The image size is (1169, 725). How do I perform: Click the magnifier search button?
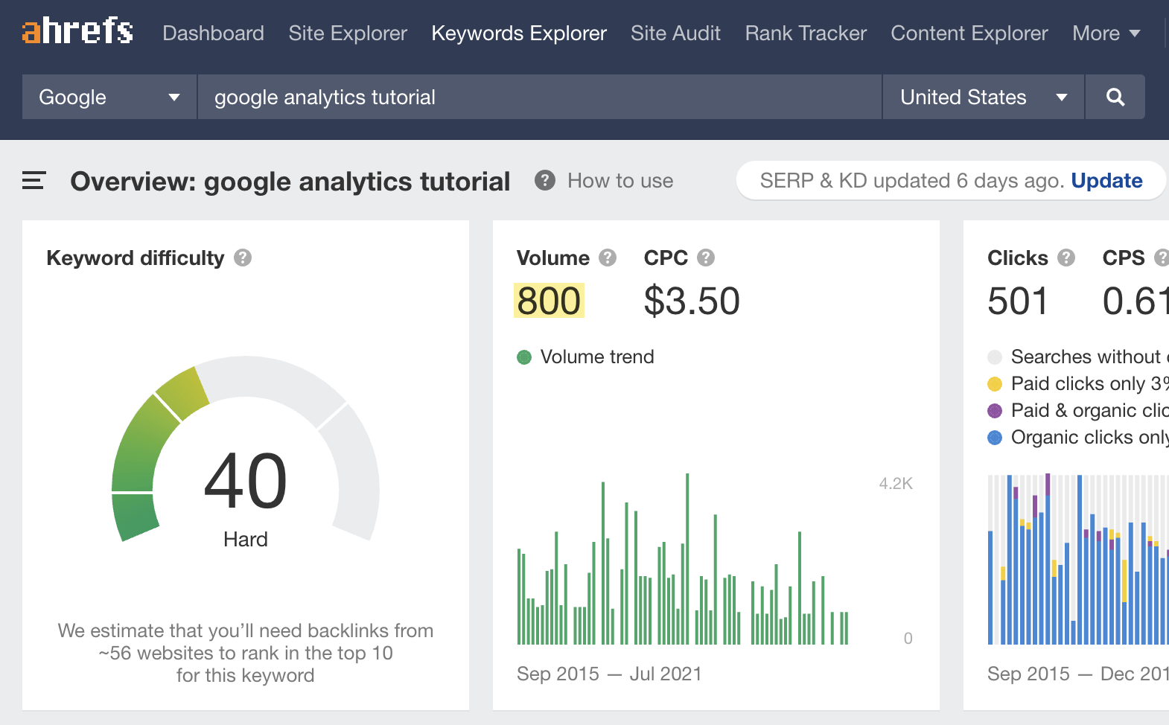pyautogui.click(x=1115, y=97)
